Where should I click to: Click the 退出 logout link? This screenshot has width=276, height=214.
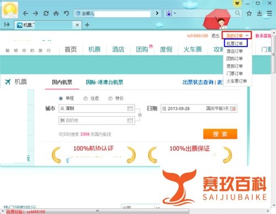(x=215, y=36)
